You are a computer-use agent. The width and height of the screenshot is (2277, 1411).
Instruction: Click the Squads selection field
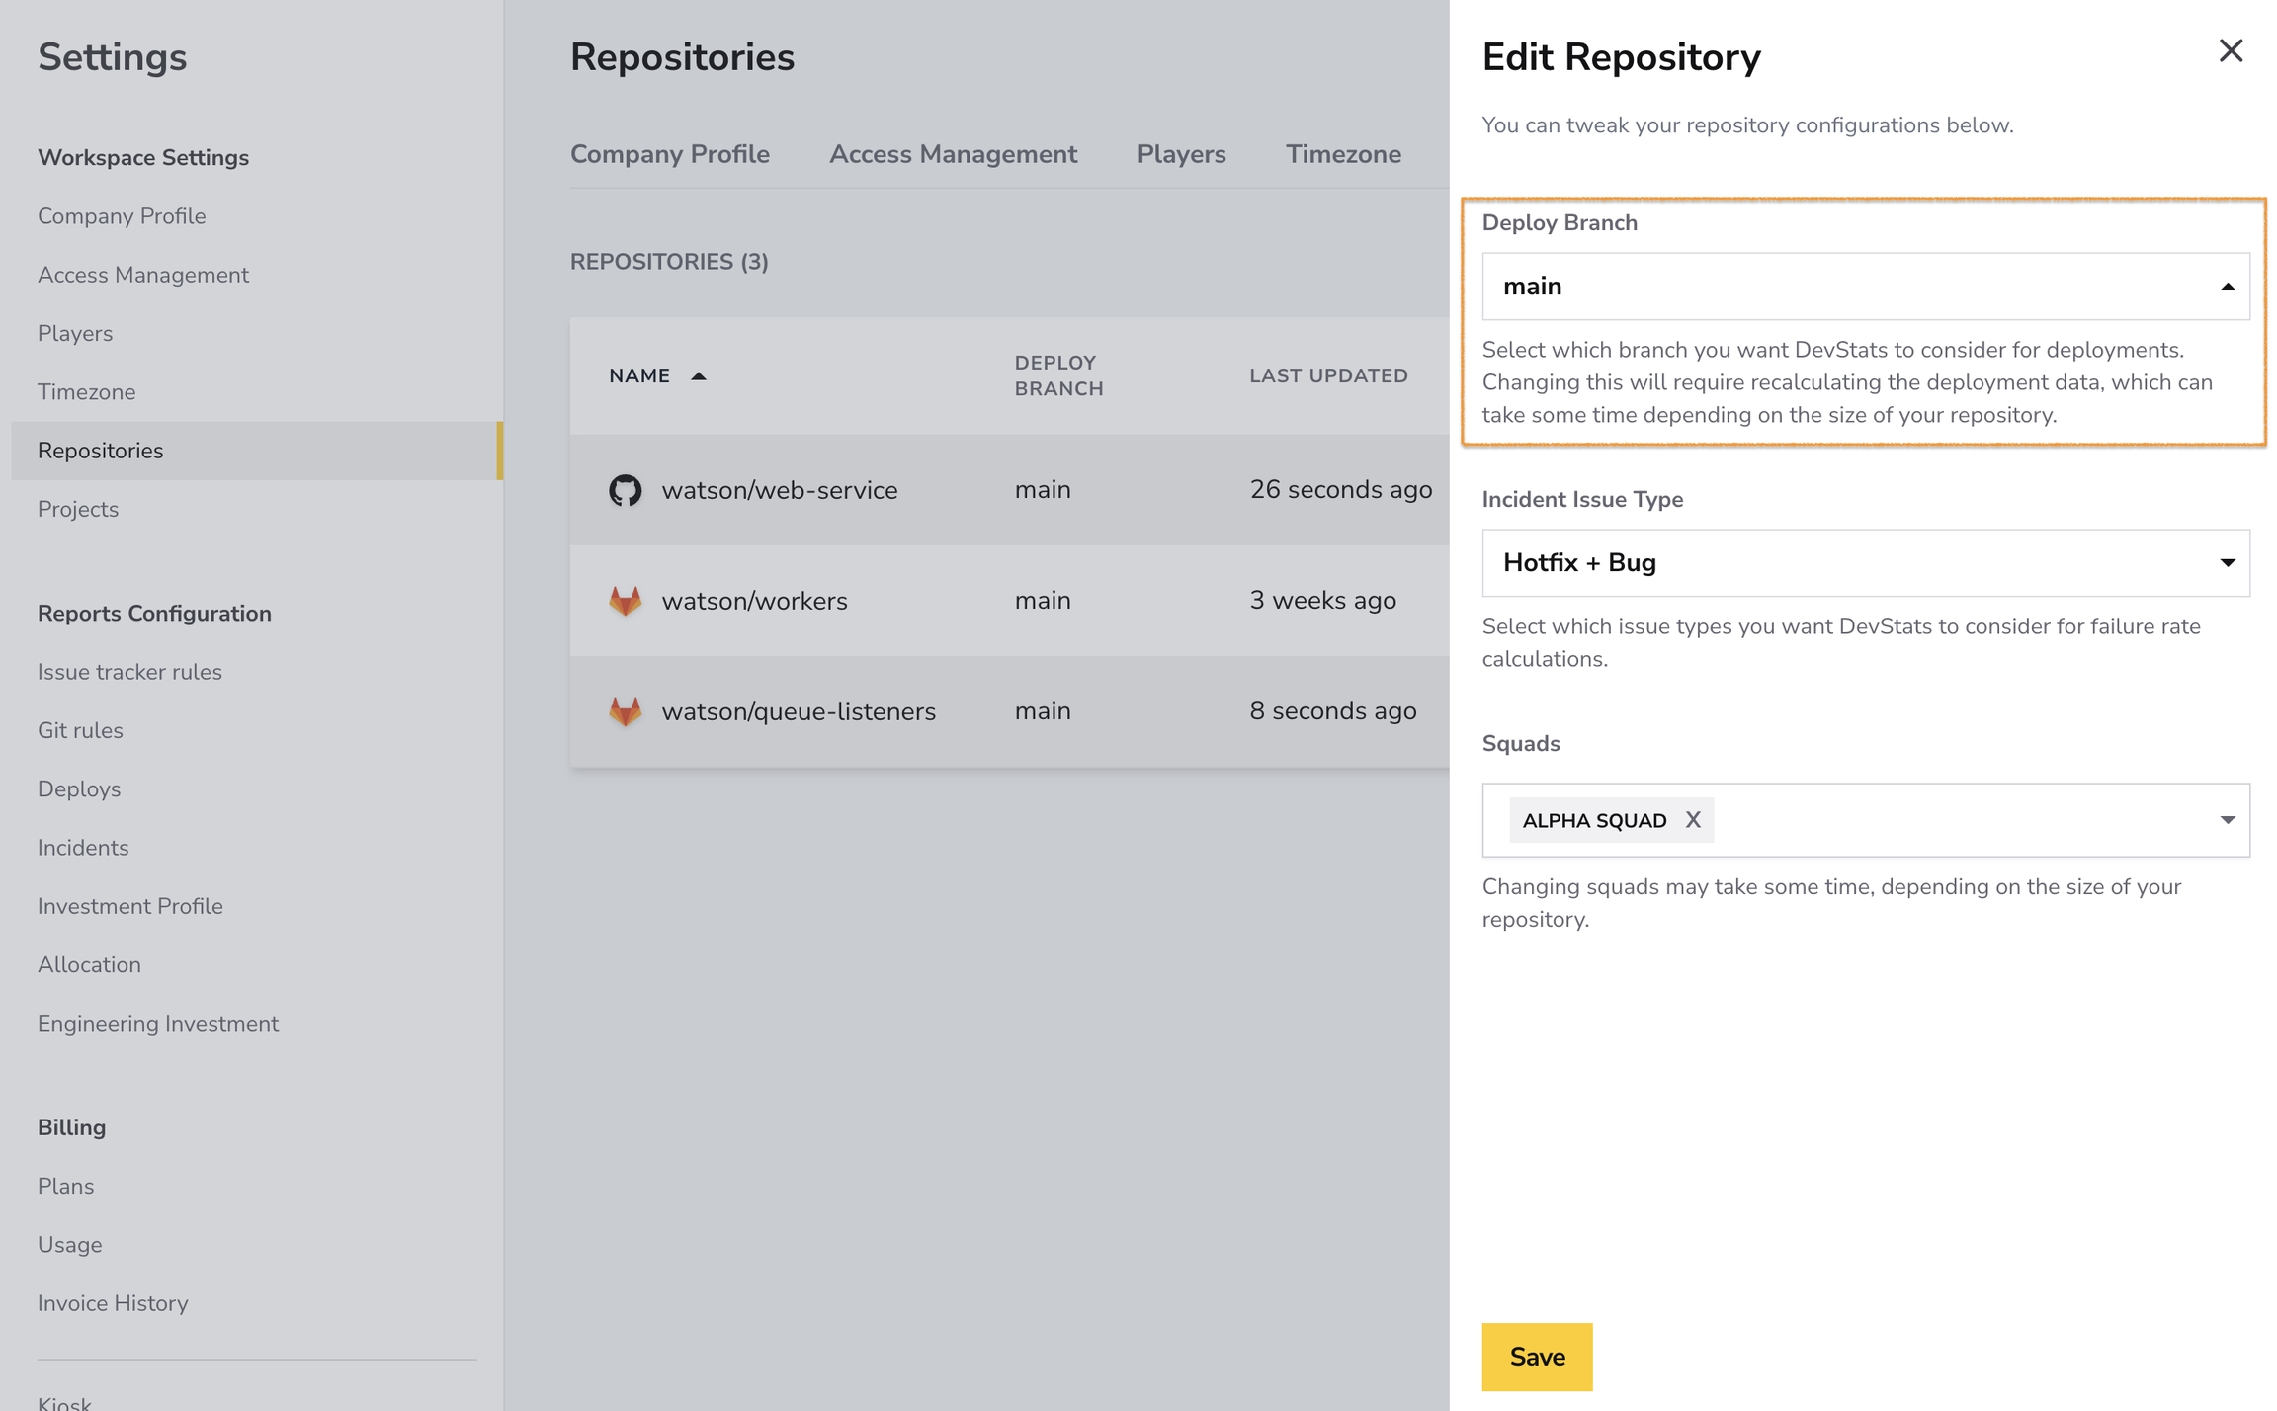click(x=1866, y=820)
